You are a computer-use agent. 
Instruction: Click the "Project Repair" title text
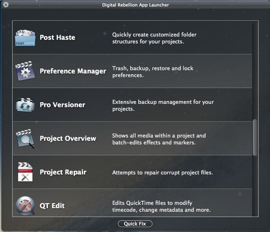[x=63, y=172]
